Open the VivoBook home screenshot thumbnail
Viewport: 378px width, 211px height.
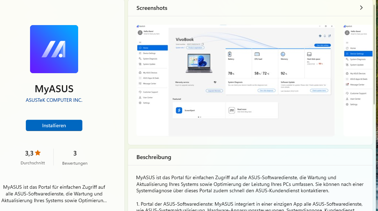point(235,81)
